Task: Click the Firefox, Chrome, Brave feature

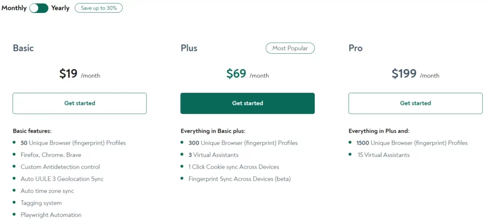Action: pyautogui.click(x=51, y=155)
